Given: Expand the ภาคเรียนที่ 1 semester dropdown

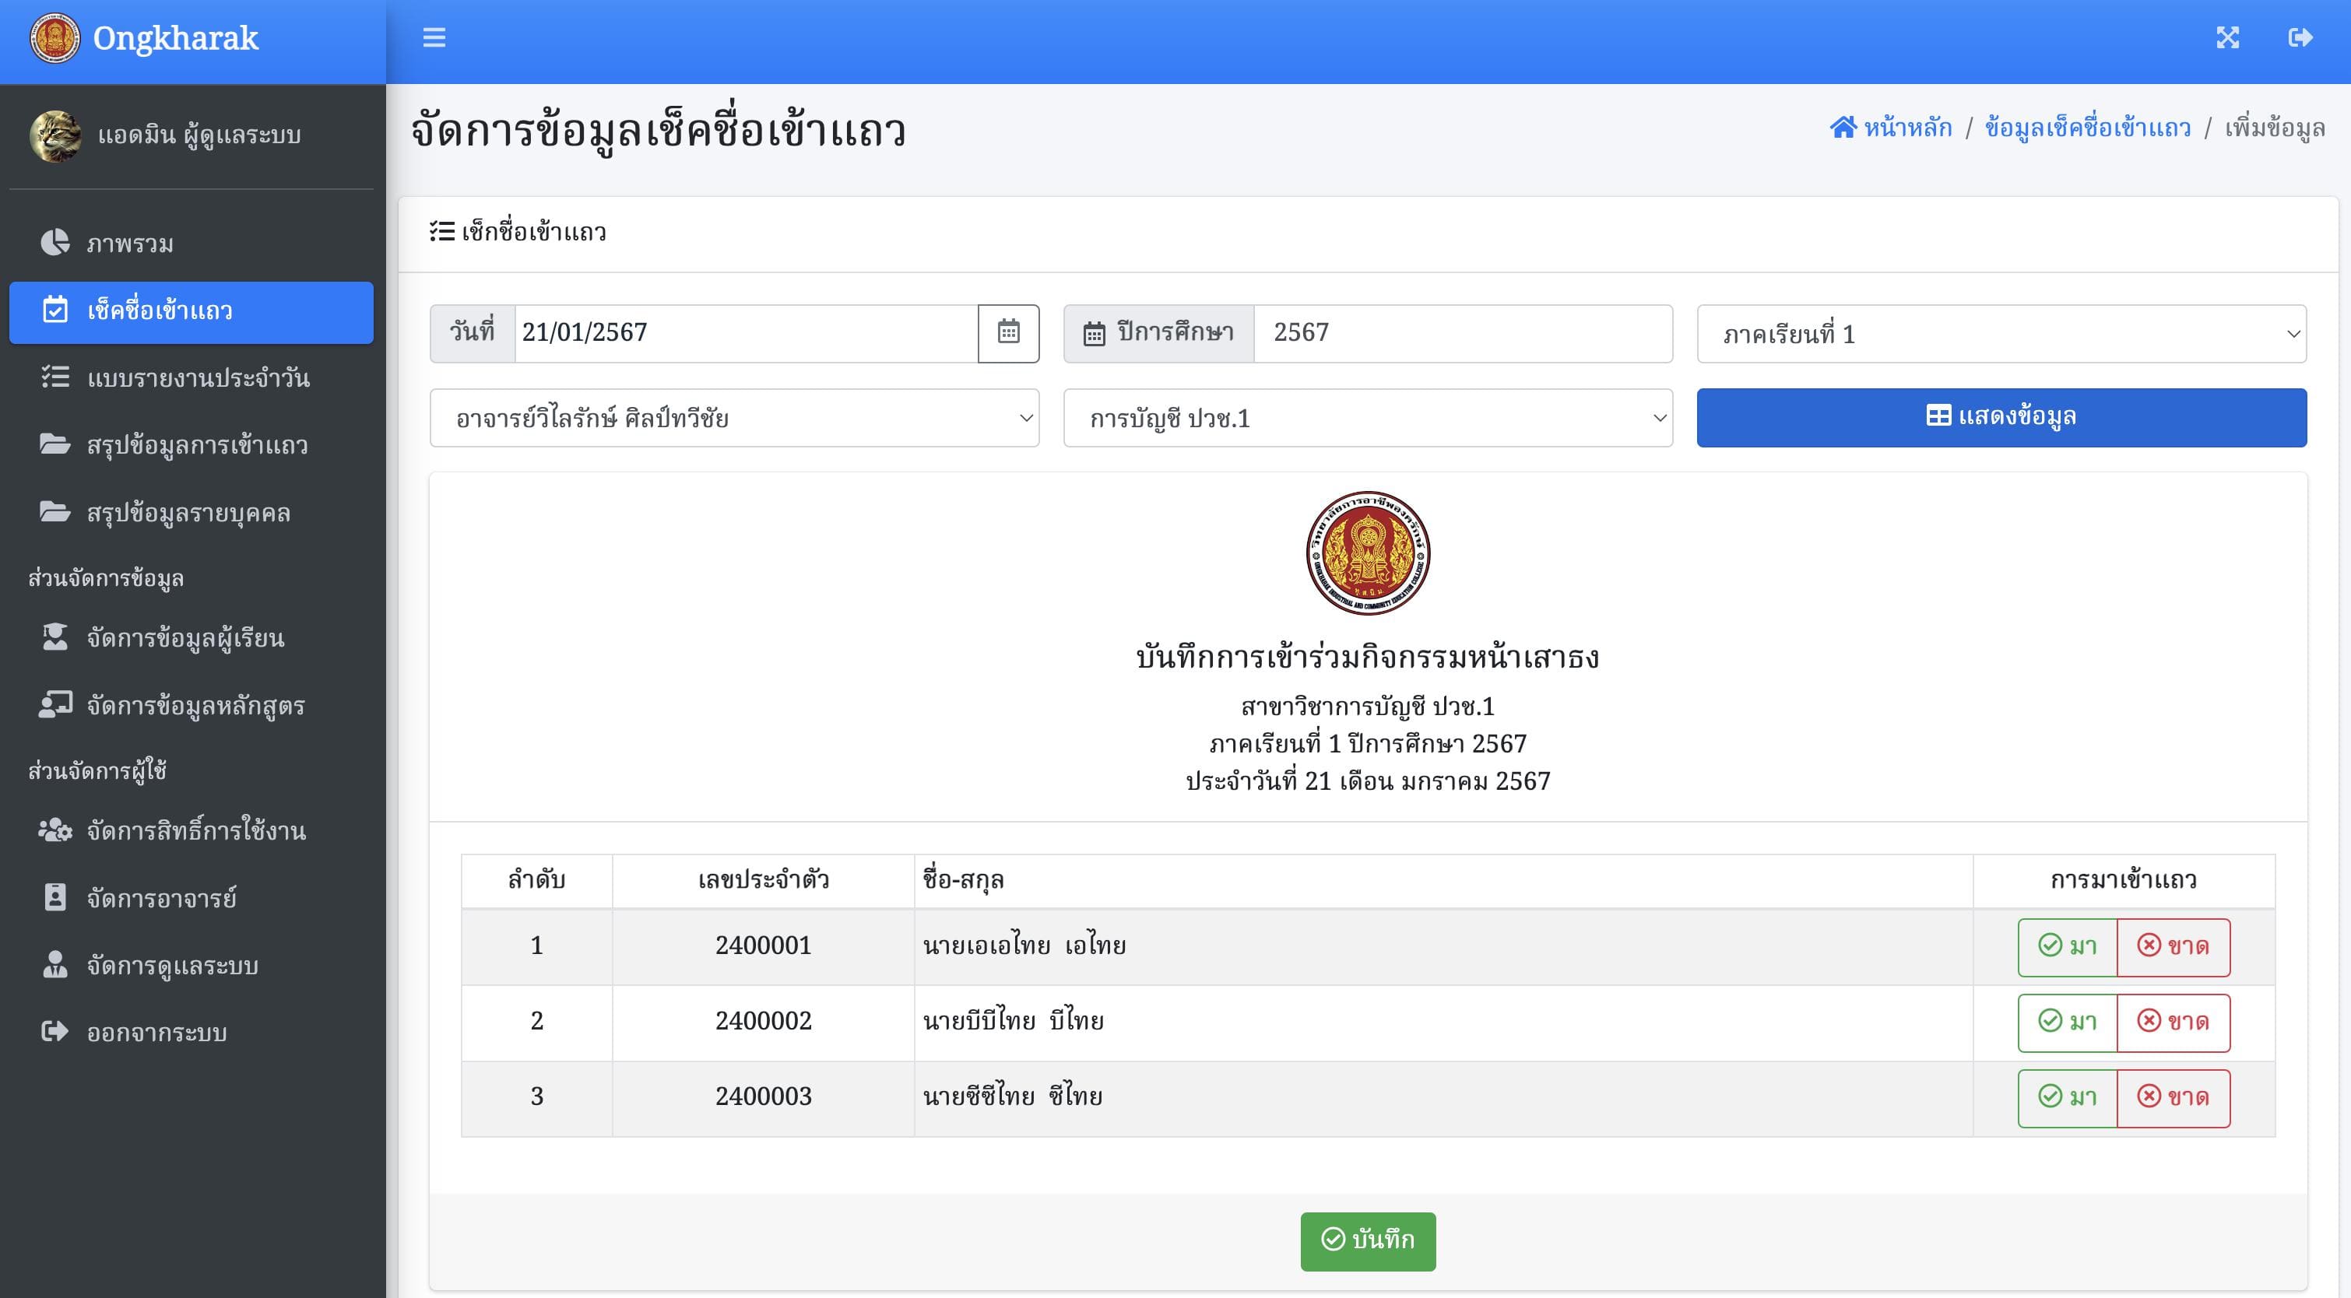Looking at the screenshot, I should tap(2001, 334).
